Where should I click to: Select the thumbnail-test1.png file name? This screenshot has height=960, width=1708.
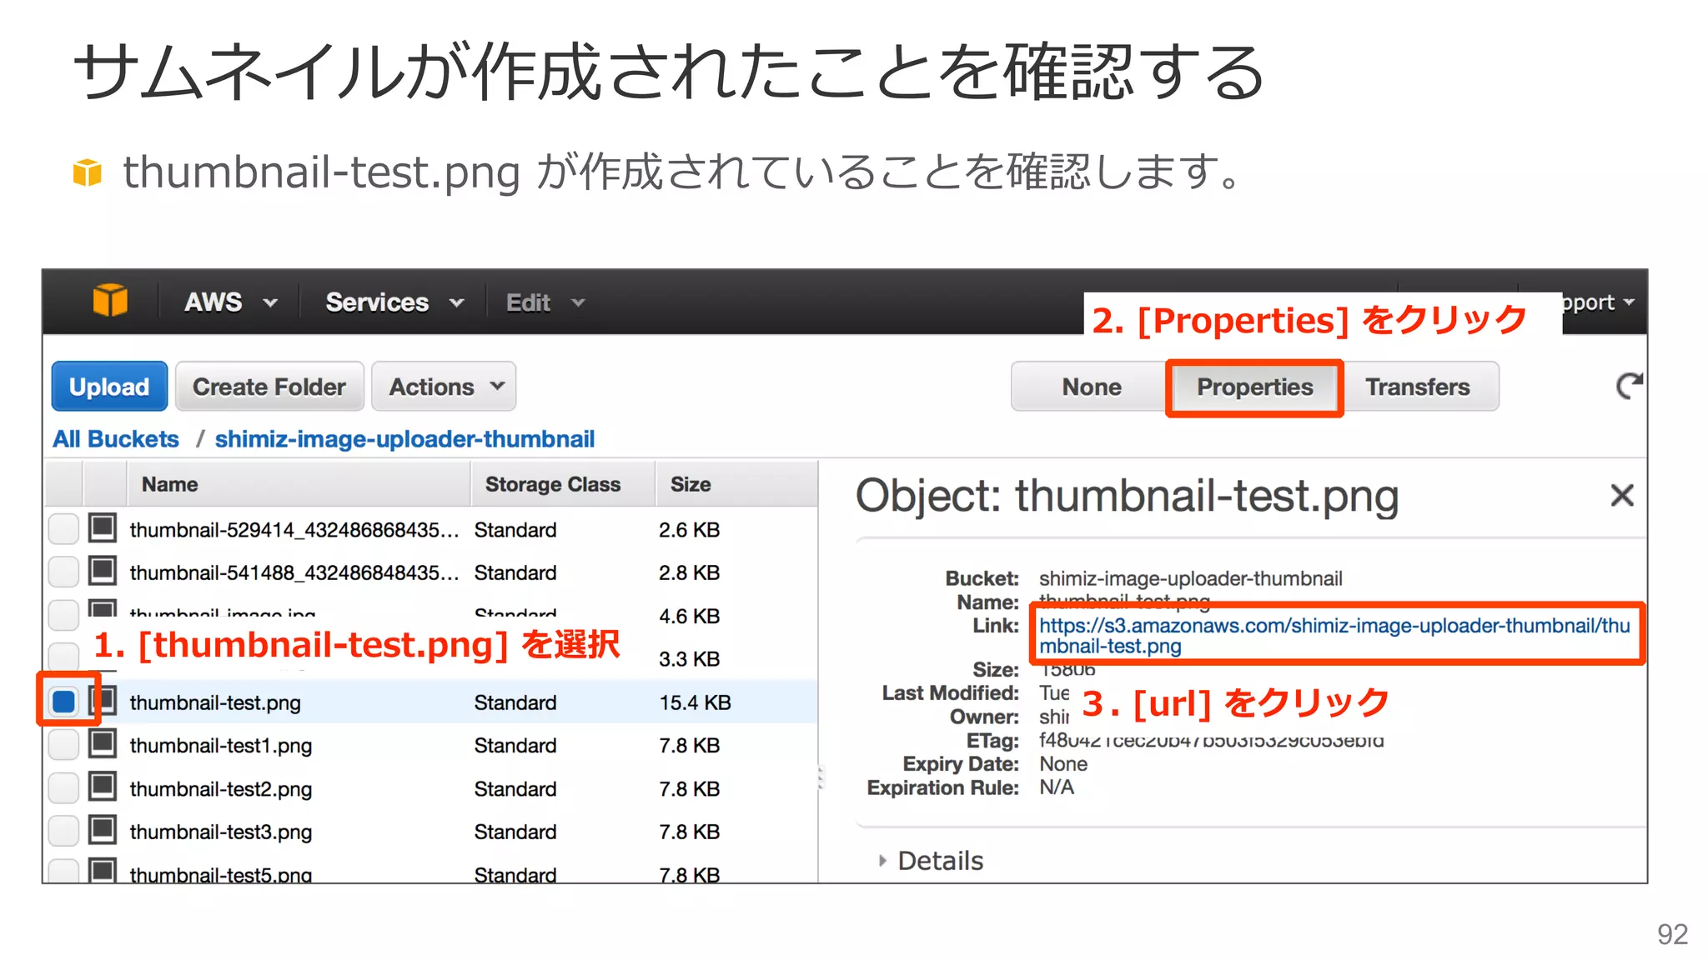tap(221, 745)
